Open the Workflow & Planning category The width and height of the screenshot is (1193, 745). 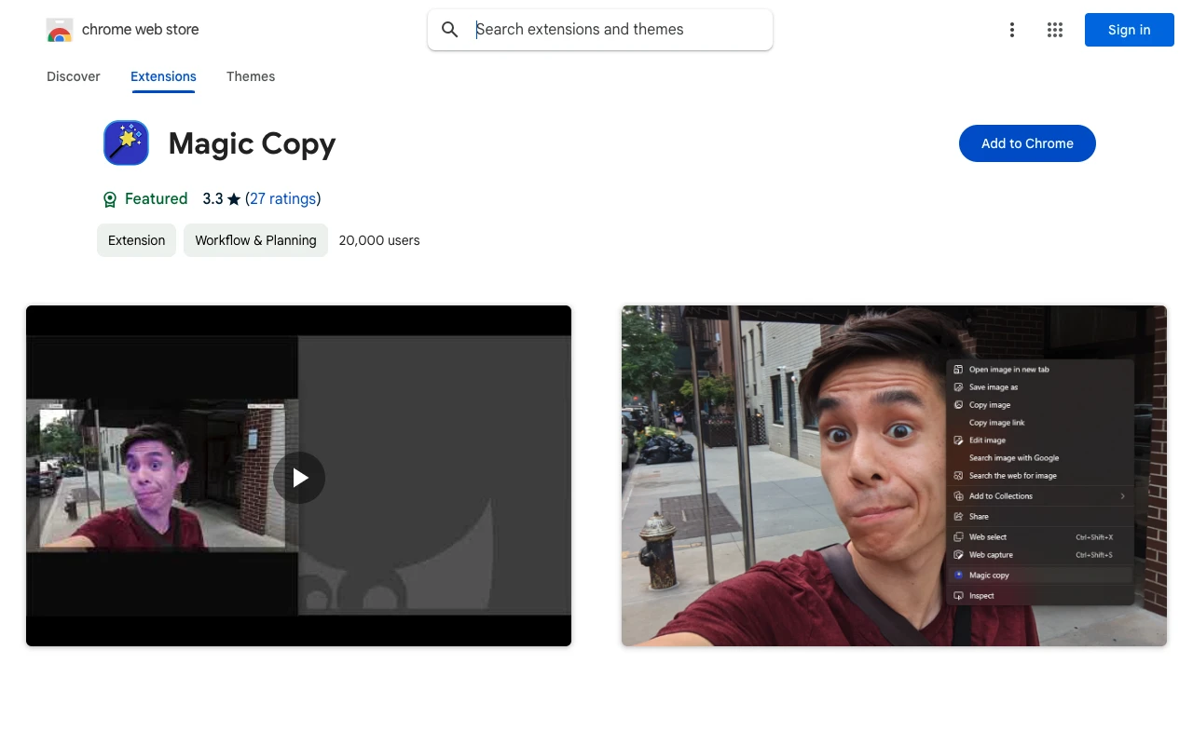click(255, 240)
